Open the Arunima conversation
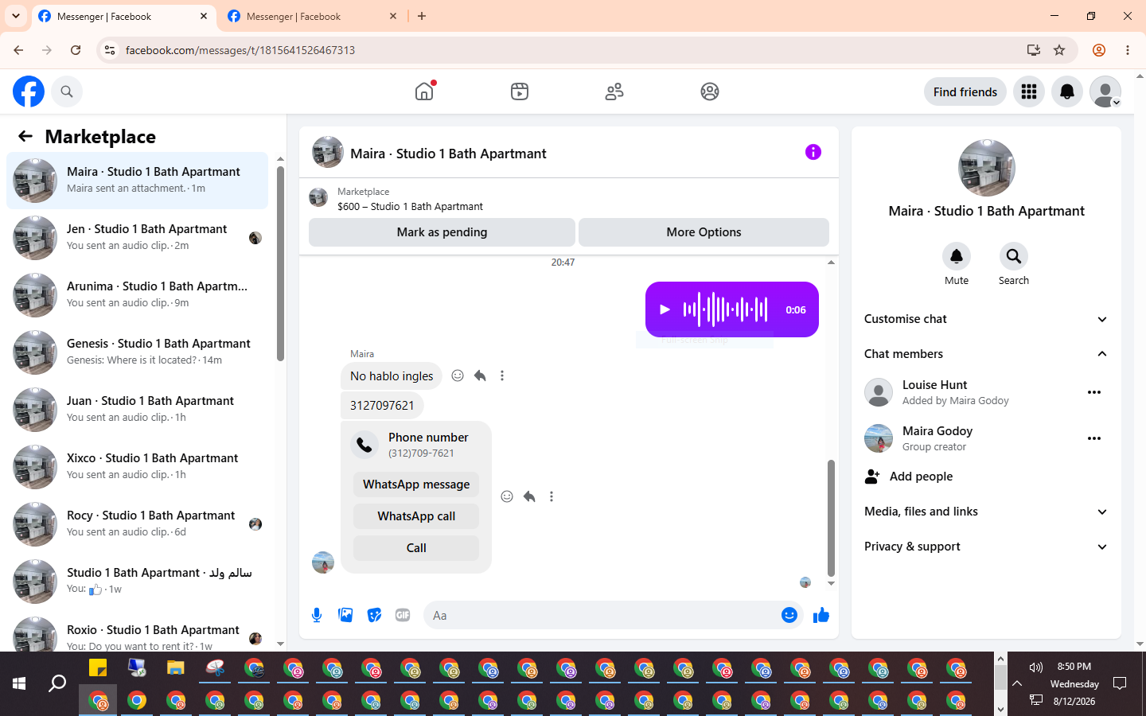 click(x=137, y=295)
